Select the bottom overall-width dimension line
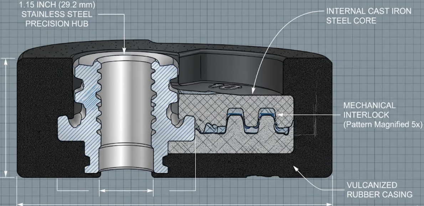This screenshot has height=206, width=424. (x=175, y=204)
